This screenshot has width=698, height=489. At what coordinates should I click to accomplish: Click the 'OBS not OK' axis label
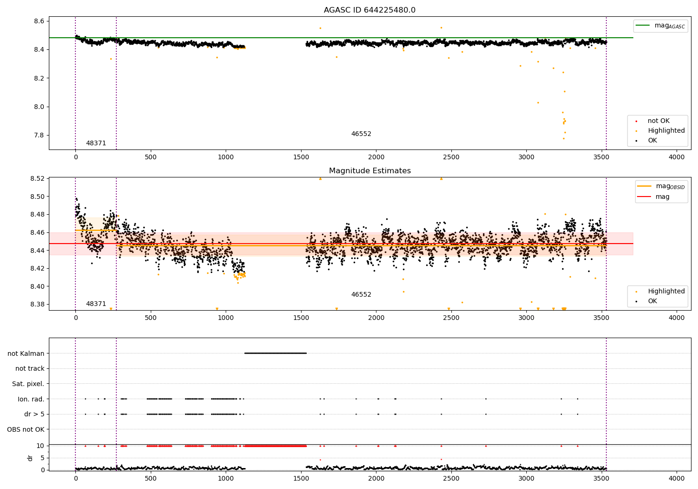click(x=26, y=429)
